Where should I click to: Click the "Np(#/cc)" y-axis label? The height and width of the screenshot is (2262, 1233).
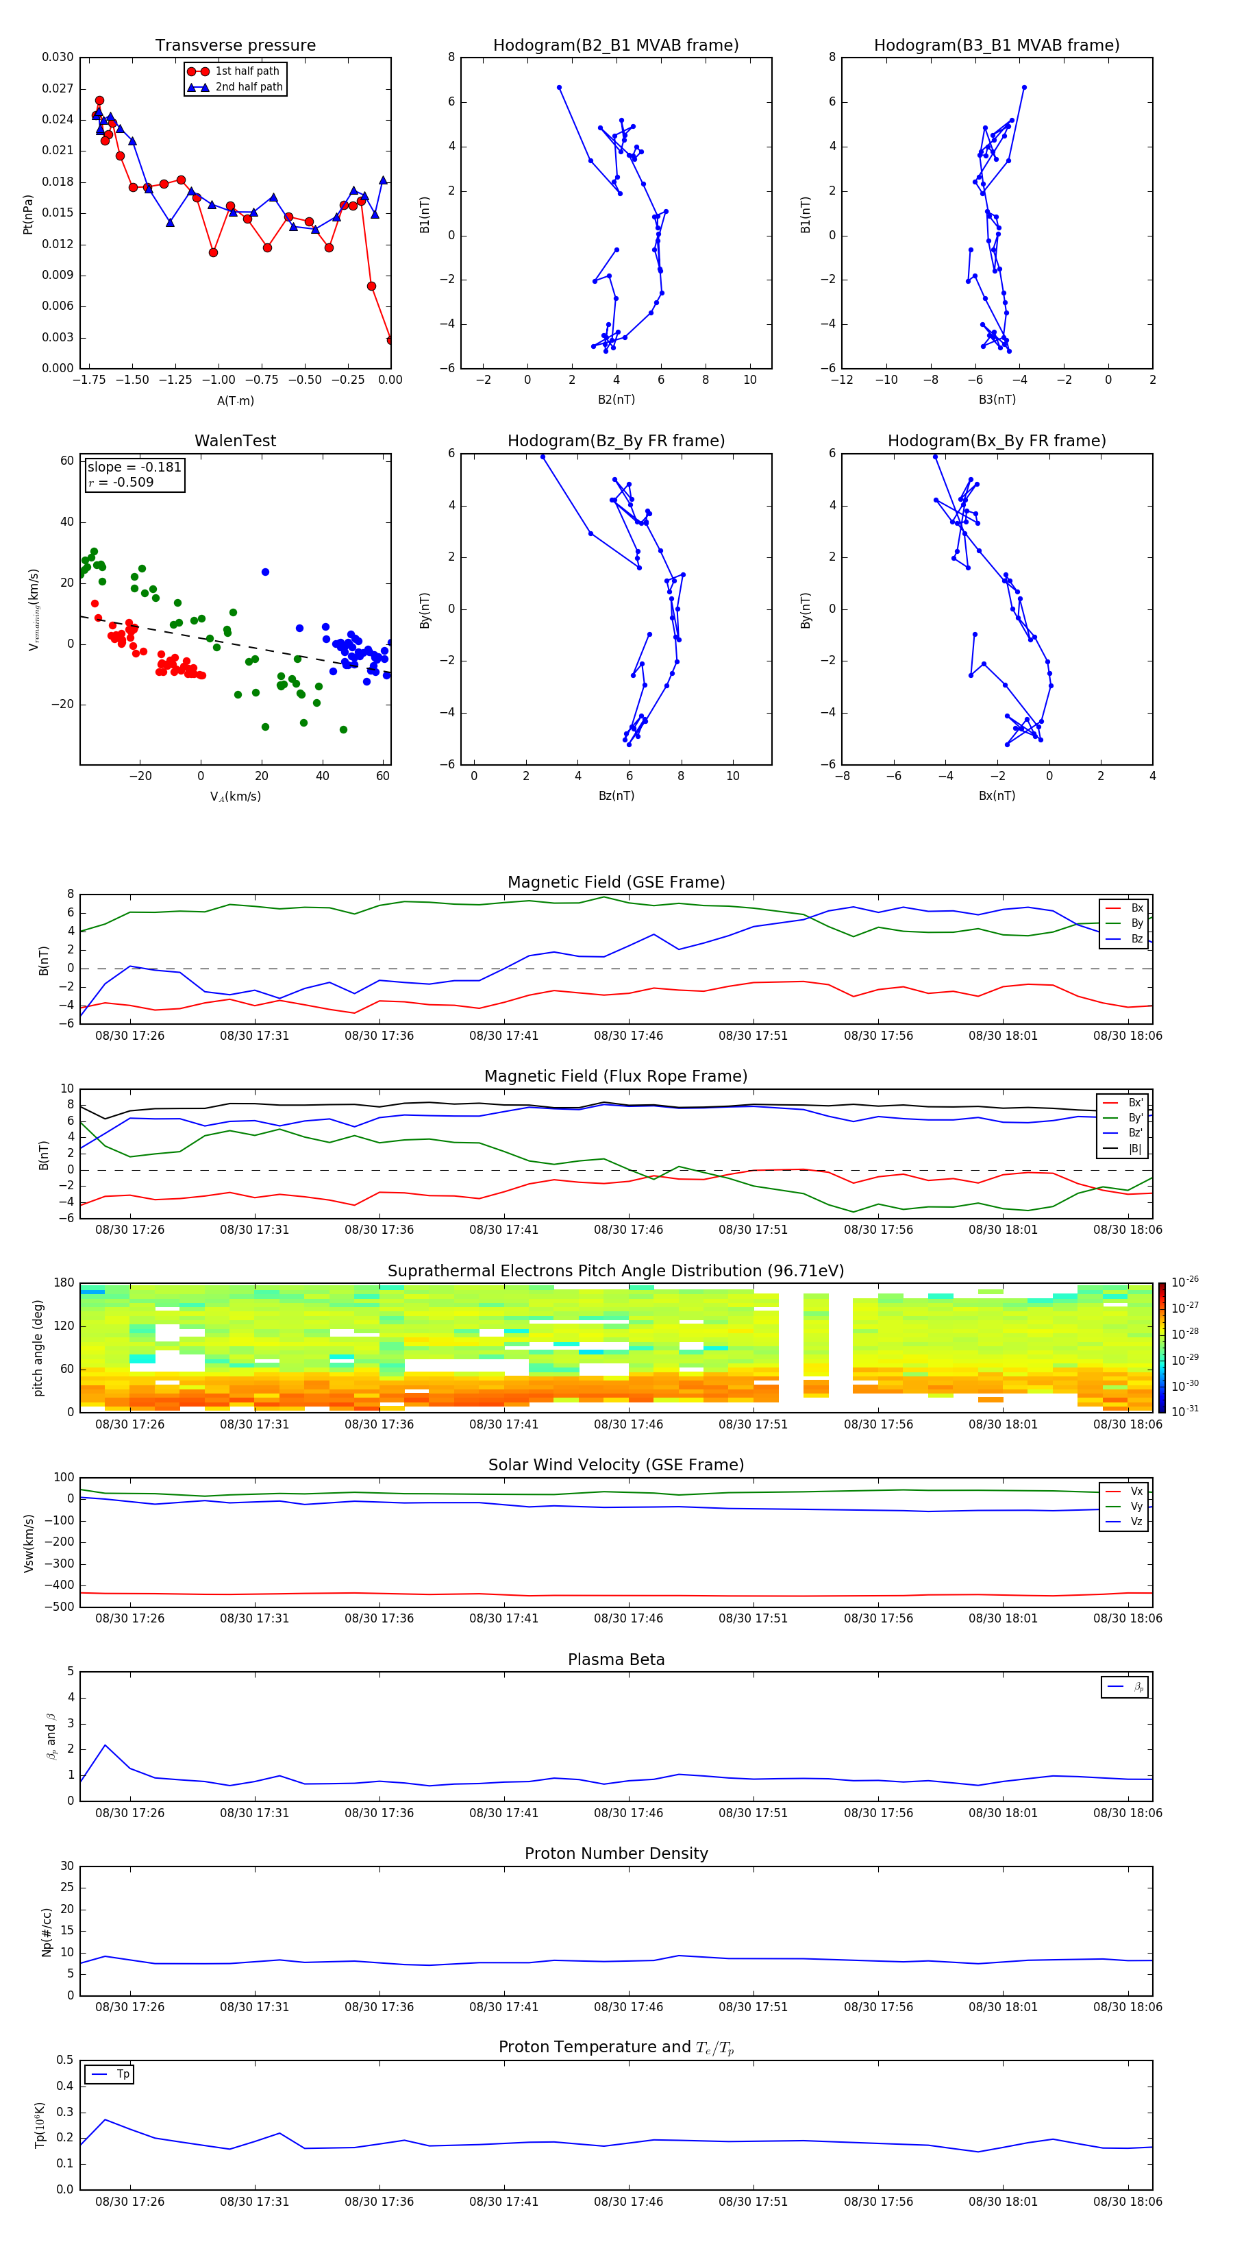tap(47, 1932)
